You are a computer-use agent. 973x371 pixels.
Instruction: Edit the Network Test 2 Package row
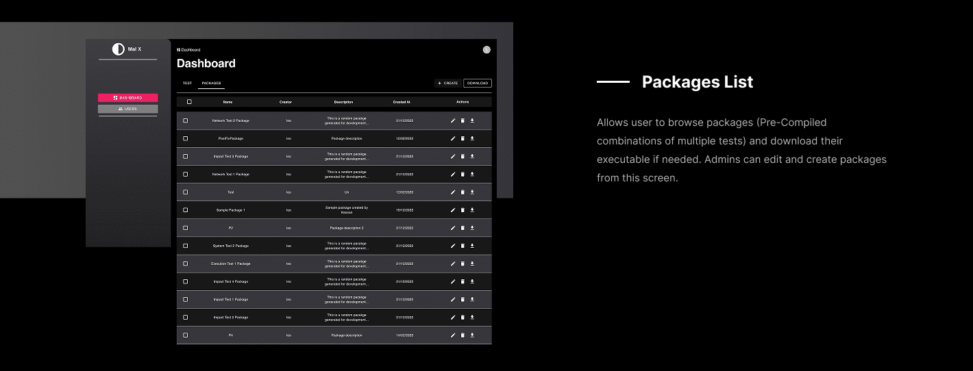(x=453, y=120)
